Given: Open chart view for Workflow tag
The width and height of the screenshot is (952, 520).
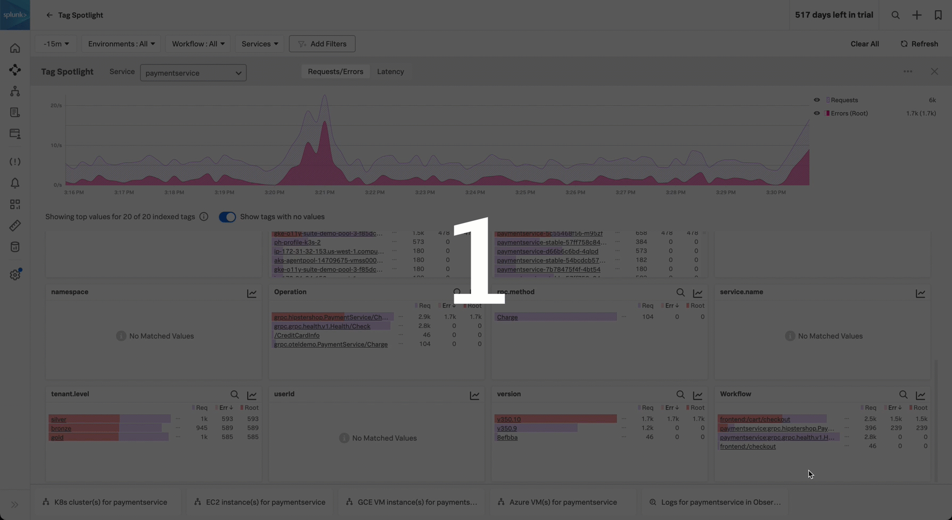Looking at the screenshot, I should click(921, 395).
